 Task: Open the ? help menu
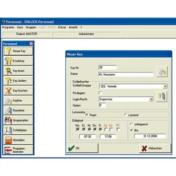[x=81, y=27]
